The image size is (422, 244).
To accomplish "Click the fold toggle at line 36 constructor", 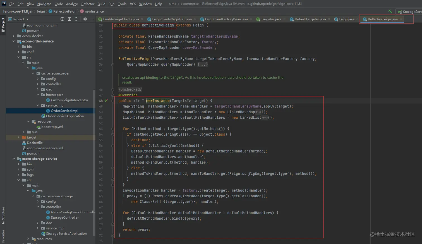I will [x=113, y=64].
